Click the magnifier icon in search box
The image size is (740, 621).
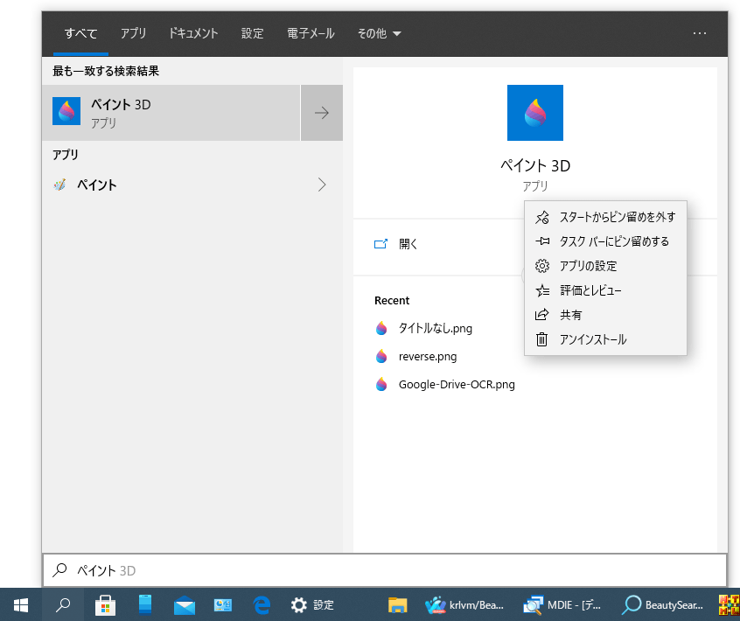(x=60, y=570)
